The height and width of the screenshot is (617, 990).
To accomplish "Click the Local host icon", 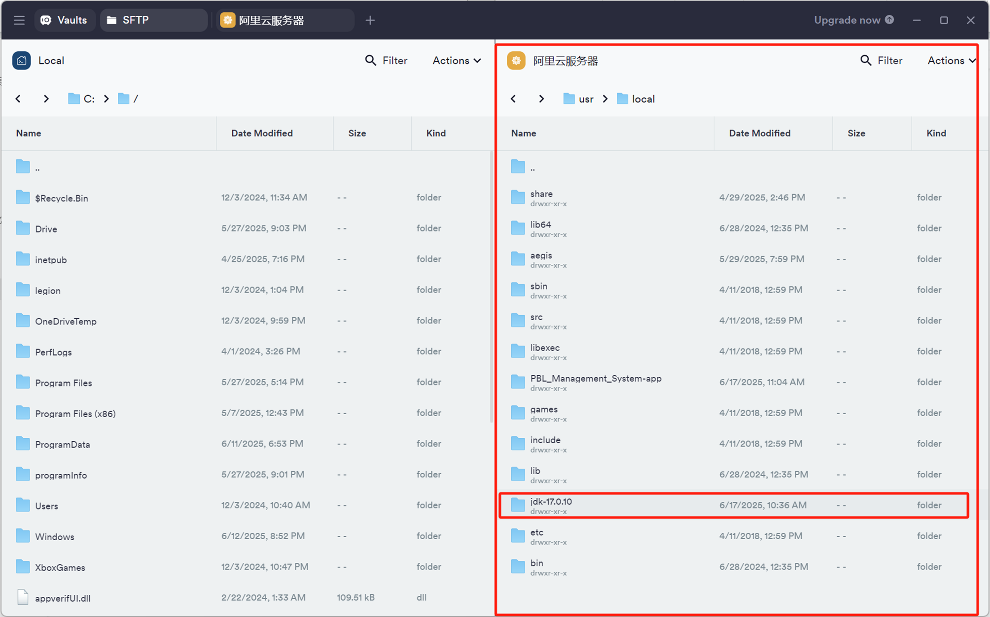I will click(22, 61).
